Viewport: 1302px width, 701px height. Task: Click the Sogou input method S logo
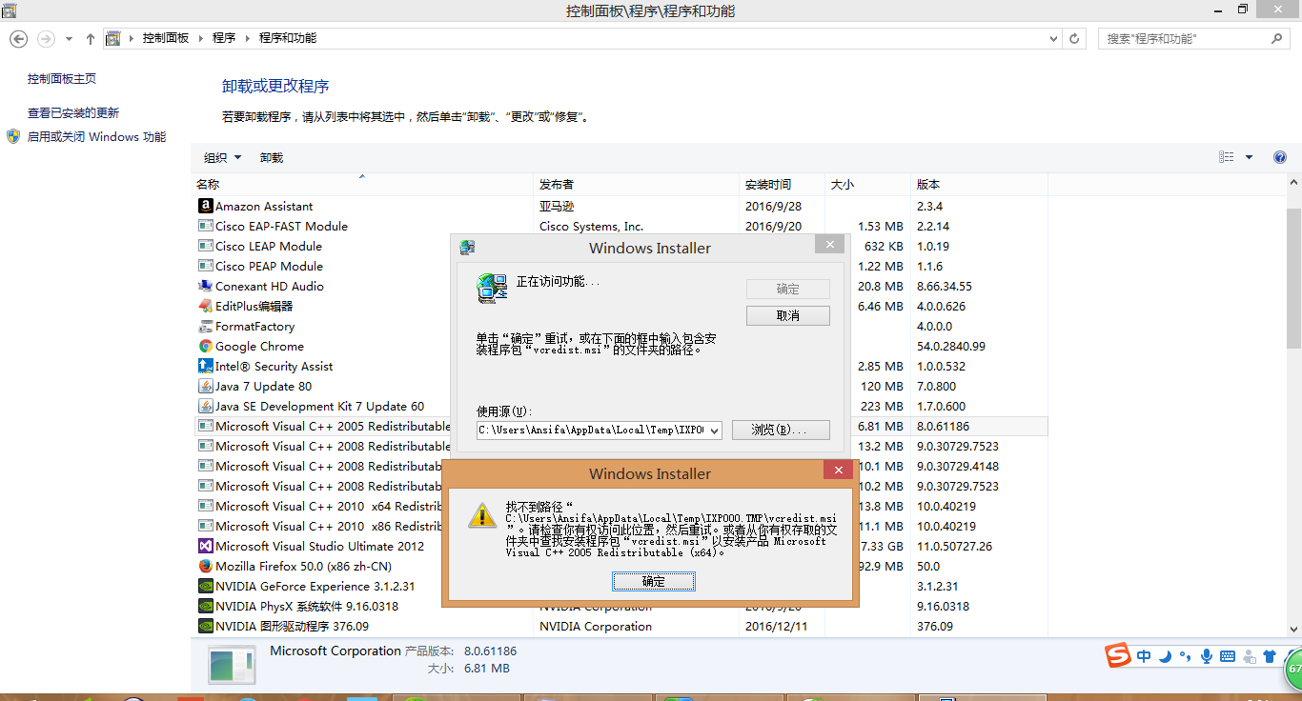click(1117, 655)
